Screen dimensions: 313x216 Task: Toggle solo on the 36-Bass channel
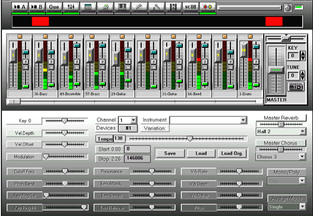(51, 61)
